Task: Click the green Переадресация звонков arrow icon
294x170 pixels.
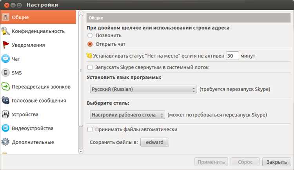Action: click(x=5, y=87)
